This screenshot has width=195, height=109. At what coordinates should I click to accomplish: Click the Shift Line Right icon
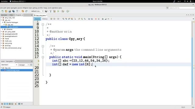[x=92, y=19]
